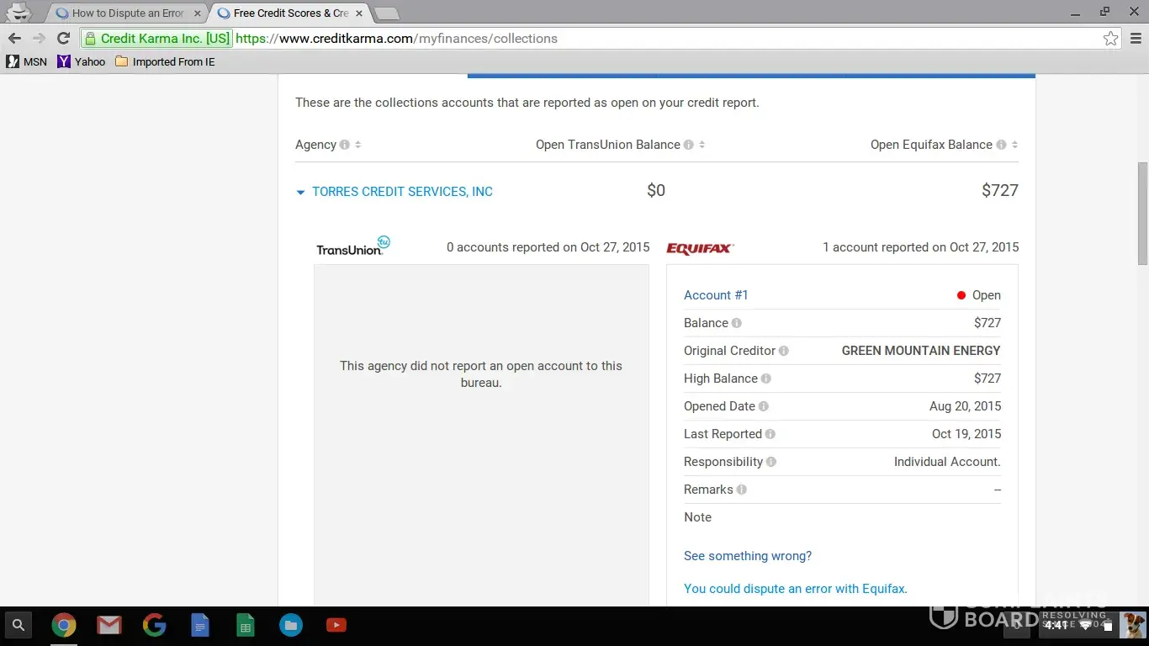Open the user avatar in the system tray
Viewport: 1149px width, 646px height.
tap(1133, 625)
